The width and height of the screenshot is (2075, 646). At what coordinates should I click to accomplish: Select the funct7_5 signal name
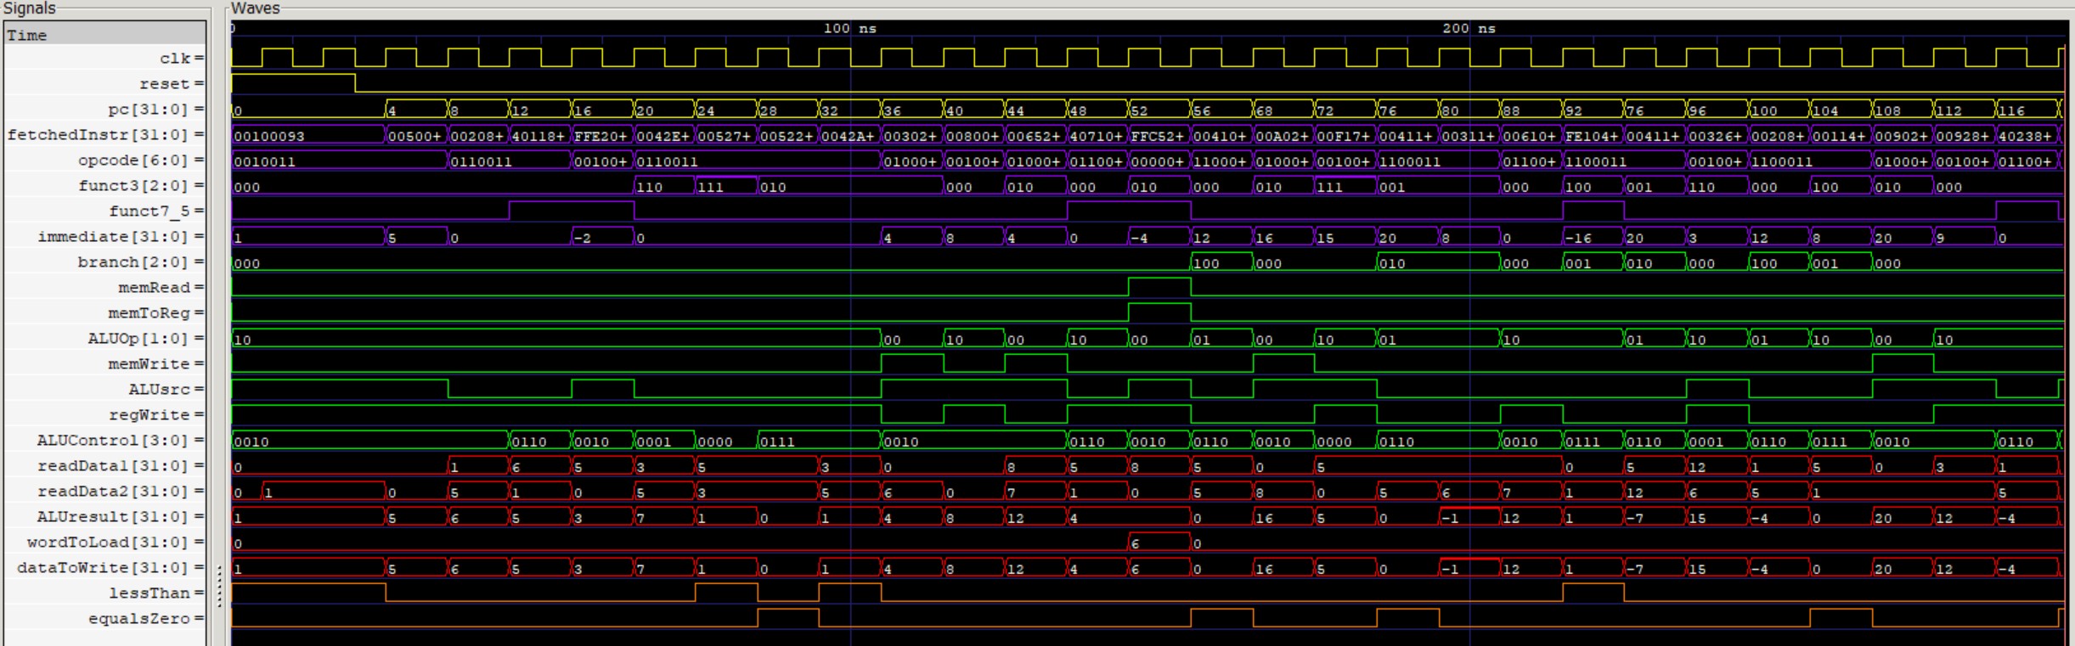coord(149,211)
